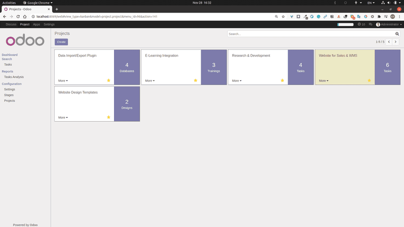This screenshot has width=404, height=227.
Task: Open conversations chat icon
Action: (x=370, y=25)
